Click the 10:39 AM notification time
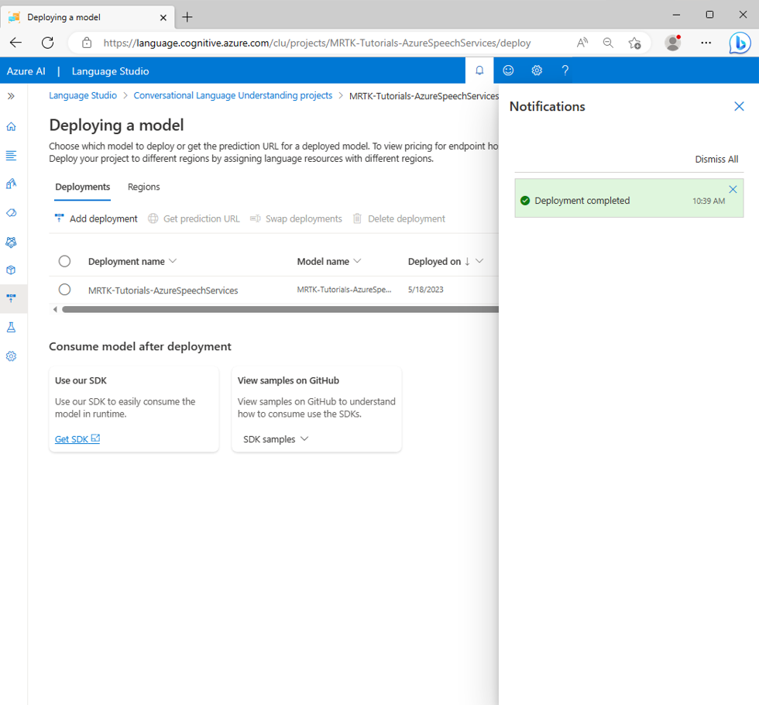 [x=709, y=201]
